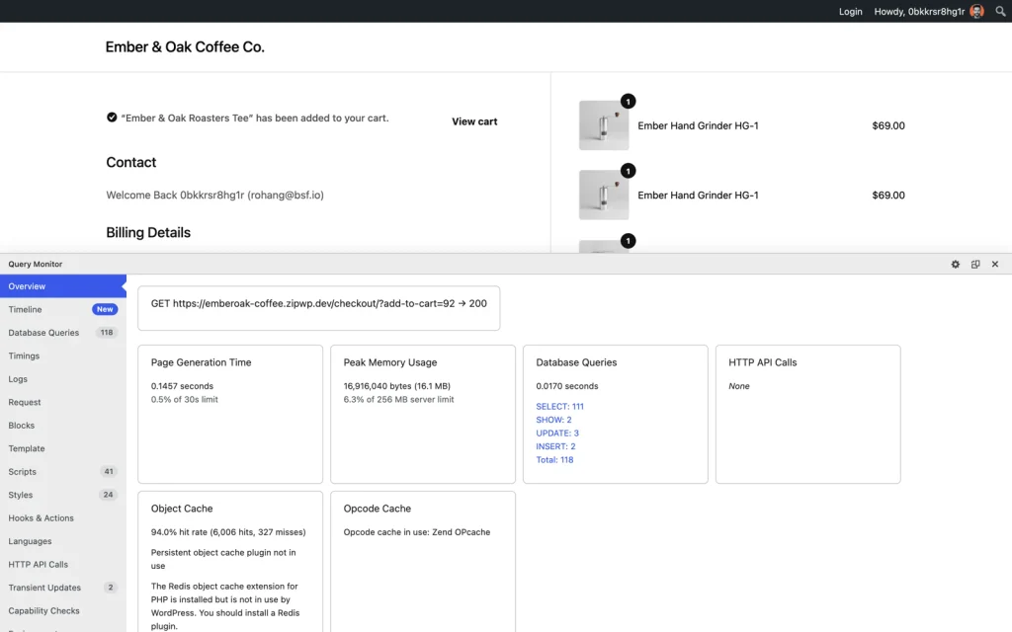1012x632 pixels.
Task: Open the Hooks & Actions panel
Action: (62, 518)
